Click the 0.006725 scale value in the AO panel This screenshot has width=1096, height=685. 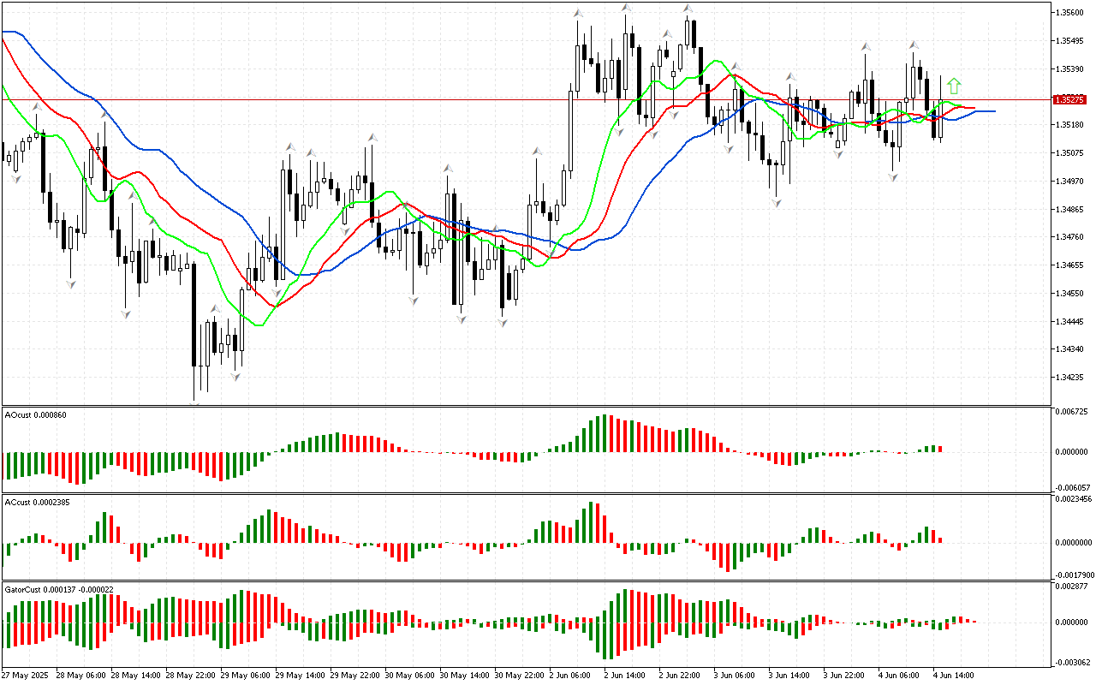[x=1074, y=412]
